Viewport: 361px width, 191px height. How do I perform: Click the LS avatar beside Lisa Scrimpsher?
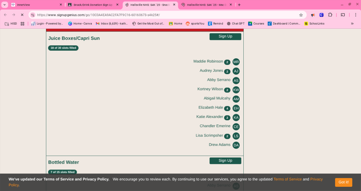click(236, 136)
